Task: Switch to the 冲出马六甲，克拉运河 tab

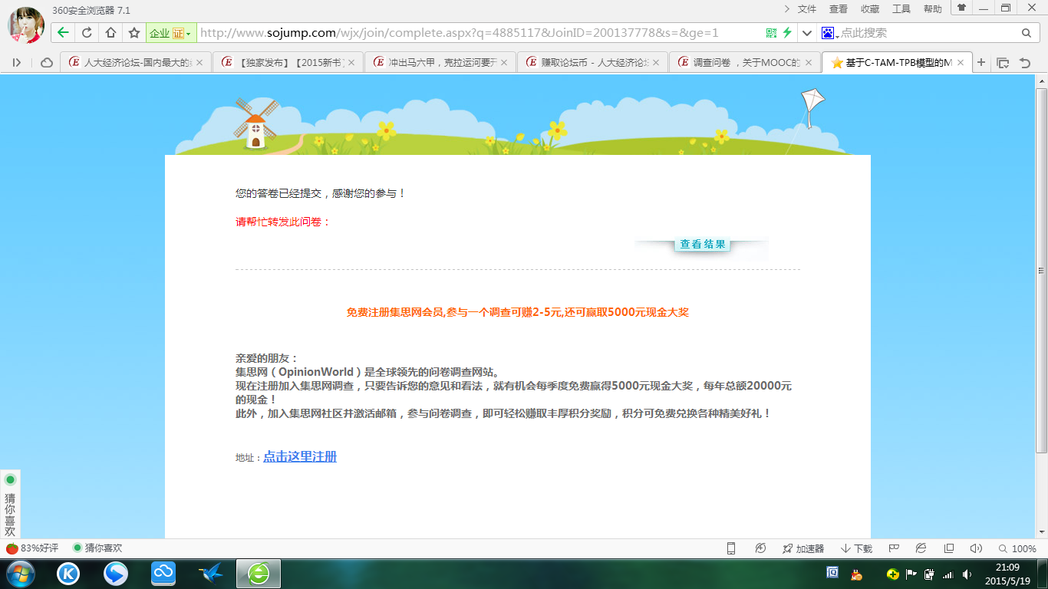Action: tap(440, 63)
